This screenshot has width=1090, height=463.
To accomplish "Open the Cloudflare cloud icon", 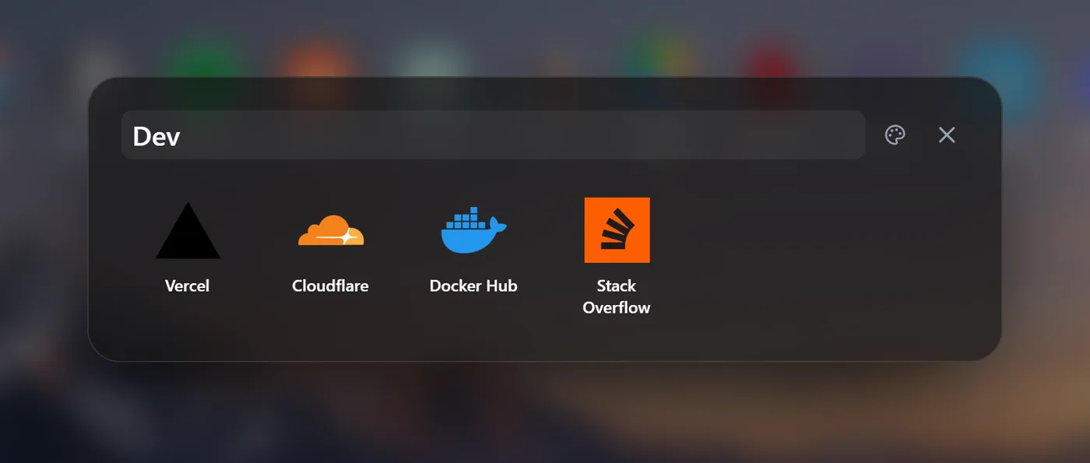I will click(x=331, y=231).
